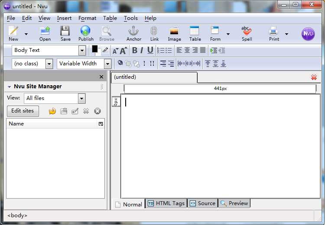Select the (untitled) document tab
The width and height of the screenshot is (325, 225).
[154, 77]
